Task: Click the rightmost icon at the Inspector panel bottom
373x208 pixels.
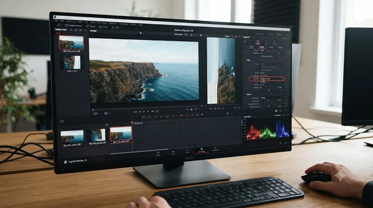Action: coord(286,111)
